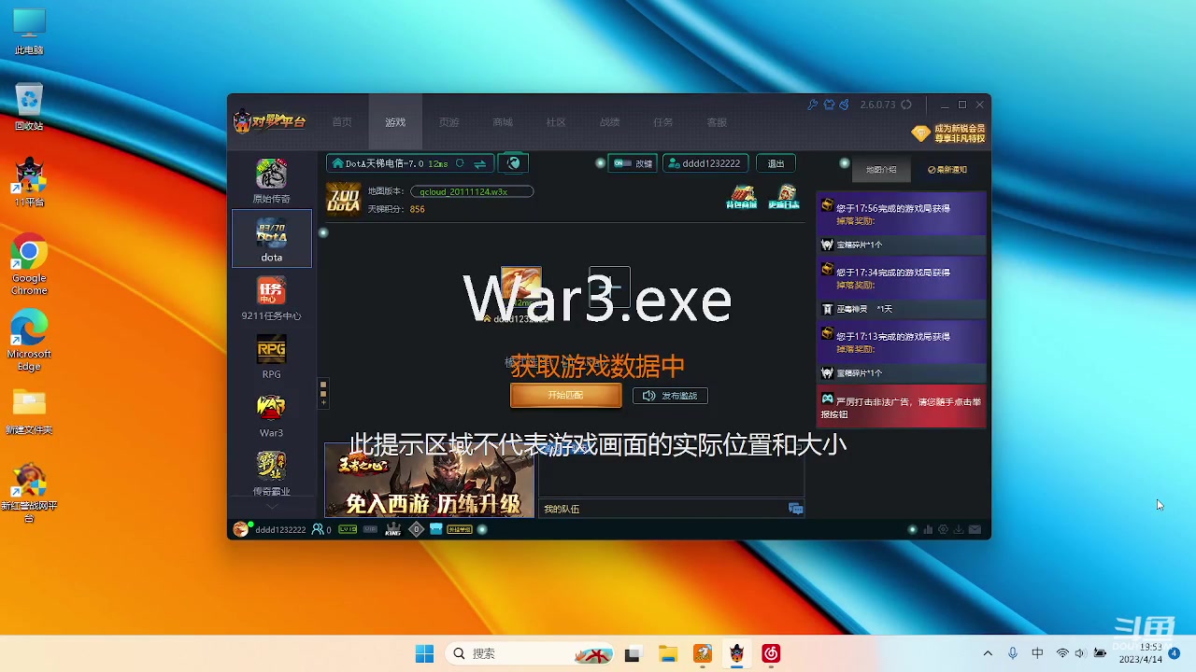Open 客服 tab
Screen dimensions: 1196x672
coord(717,122)
